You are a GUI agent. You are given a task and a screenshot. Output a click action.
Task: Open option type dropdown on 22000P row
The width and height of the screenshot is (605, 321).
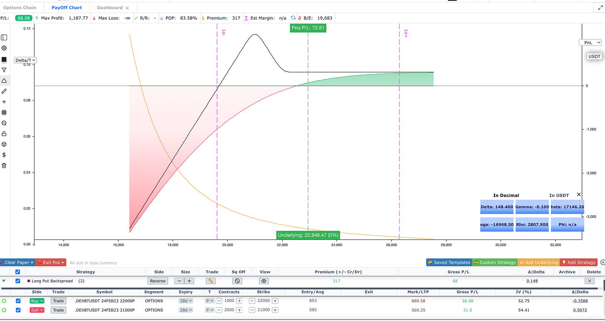tap(210, 301)
